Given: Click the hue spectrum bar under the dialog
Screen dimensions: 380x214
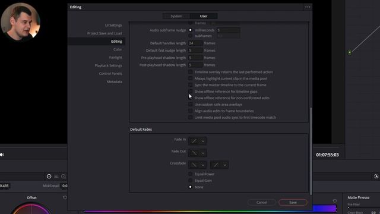Looking at the screenshot, I should point(210,212).
